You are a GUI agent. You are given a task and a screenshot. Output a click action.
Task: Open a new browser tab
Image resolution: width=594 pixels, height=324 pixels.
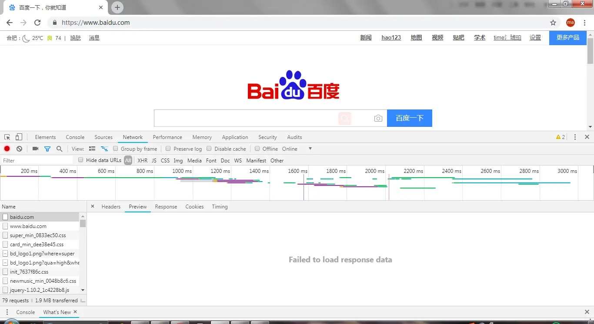[117, 7]
